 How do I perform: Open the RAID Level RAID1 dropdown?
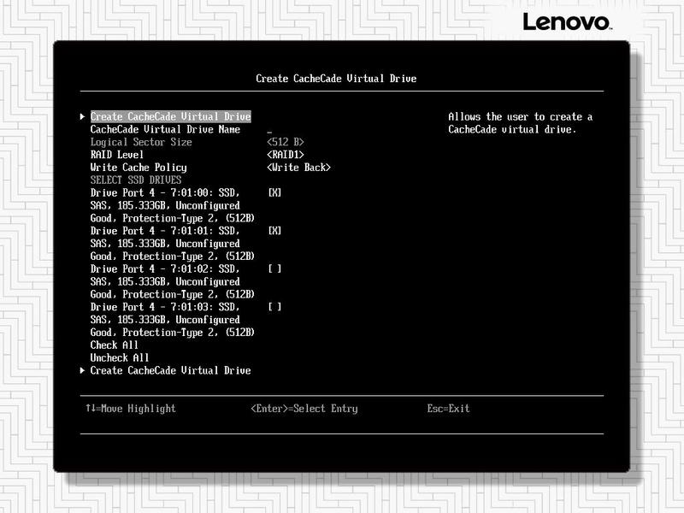286,155
